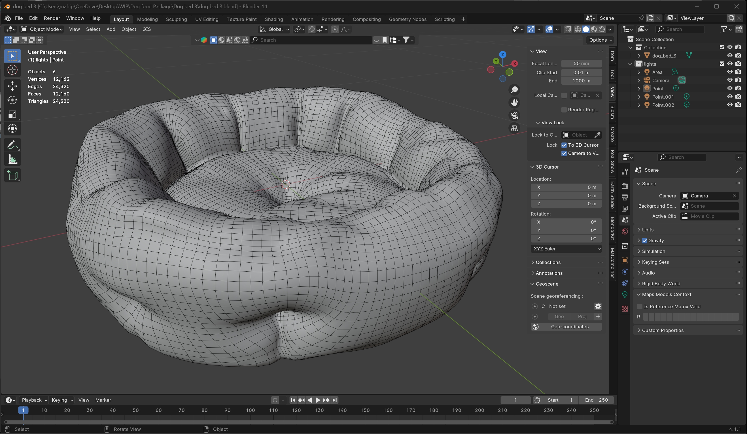The height and width of the screenshot is (434, 747).
Task: Open the XYZ Euler rotation mode dropdown
Action: [x=566, y=249]
